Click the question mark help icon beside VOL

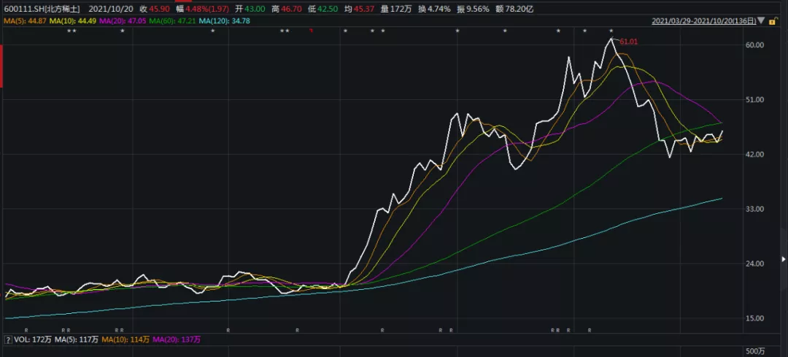7,339
